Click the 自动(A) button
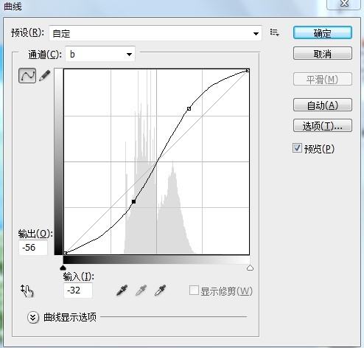 [323, 105]
